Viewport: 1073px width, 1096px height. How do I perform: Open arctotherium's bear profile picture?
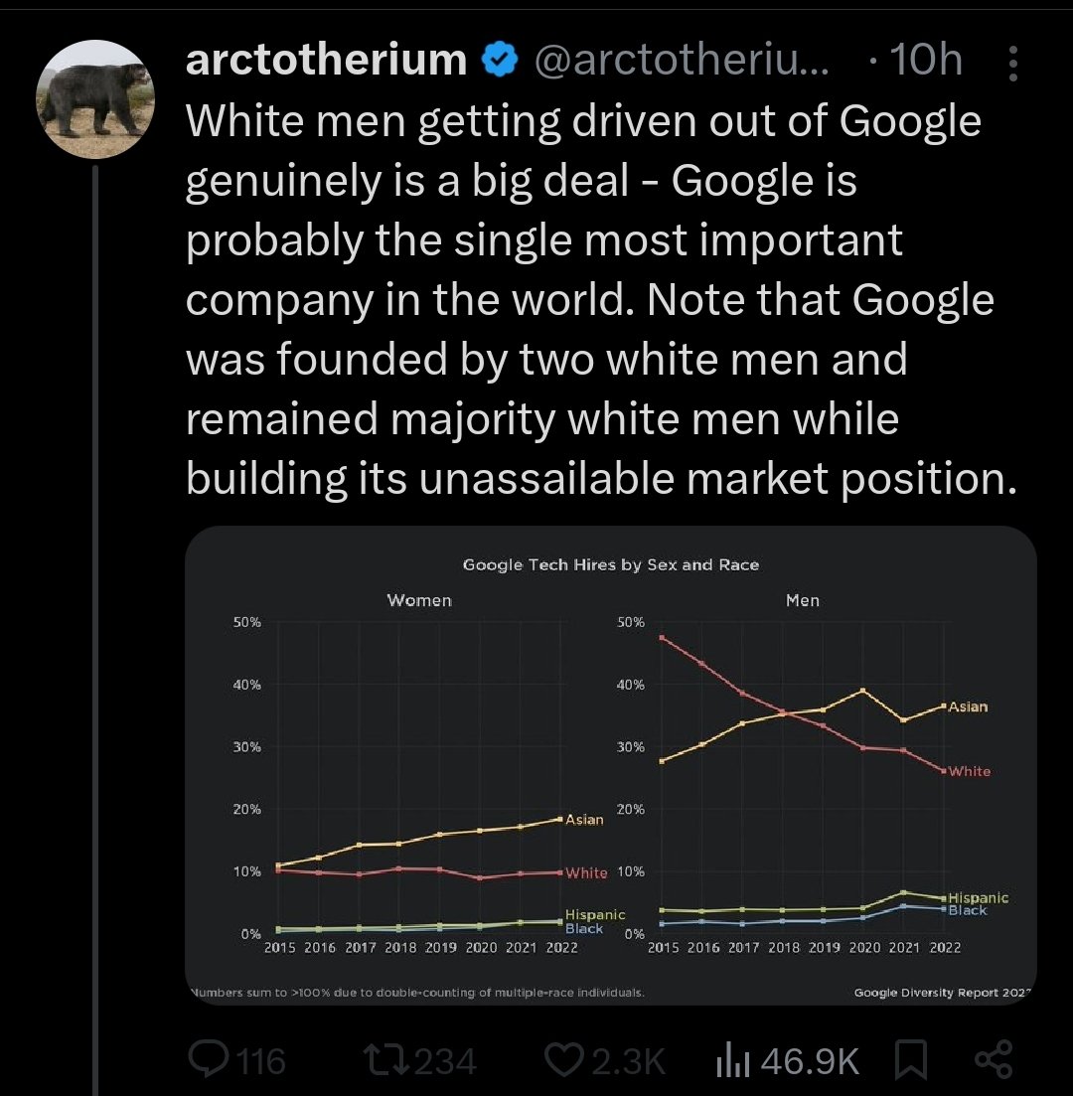[x=95, y=99]
